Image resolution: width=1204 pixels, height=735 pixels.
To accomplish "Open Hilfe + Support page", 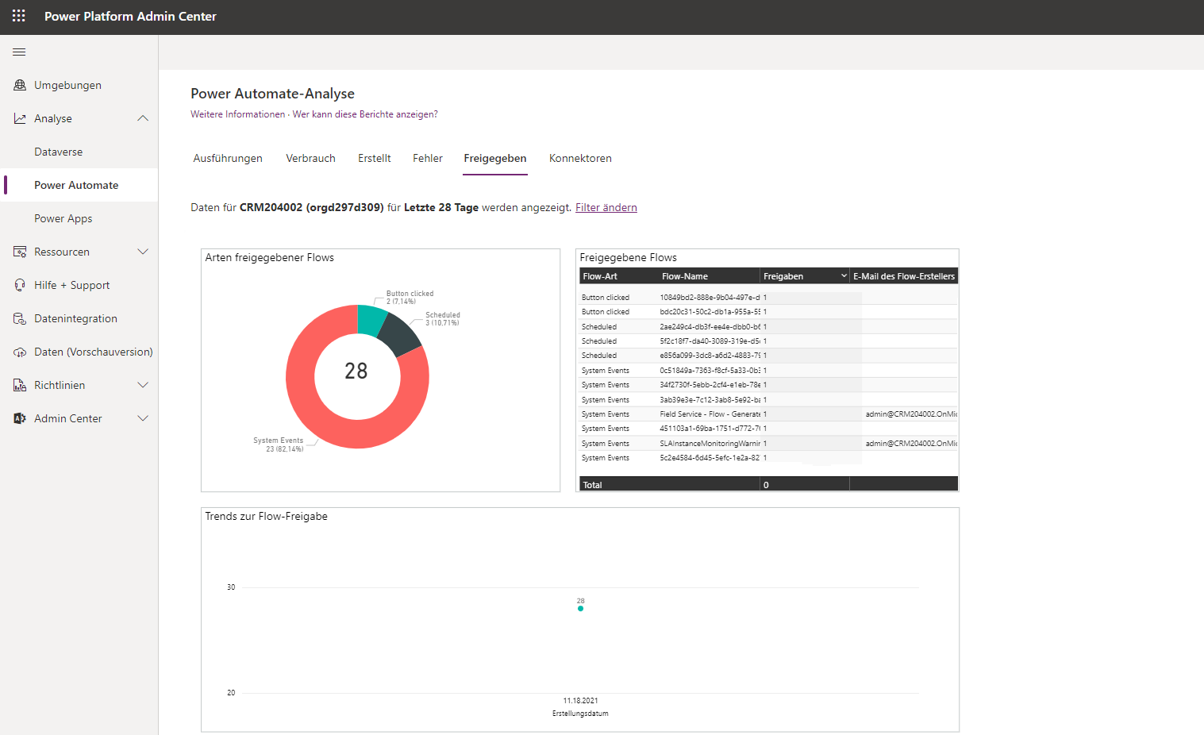I will coord(71,285).
